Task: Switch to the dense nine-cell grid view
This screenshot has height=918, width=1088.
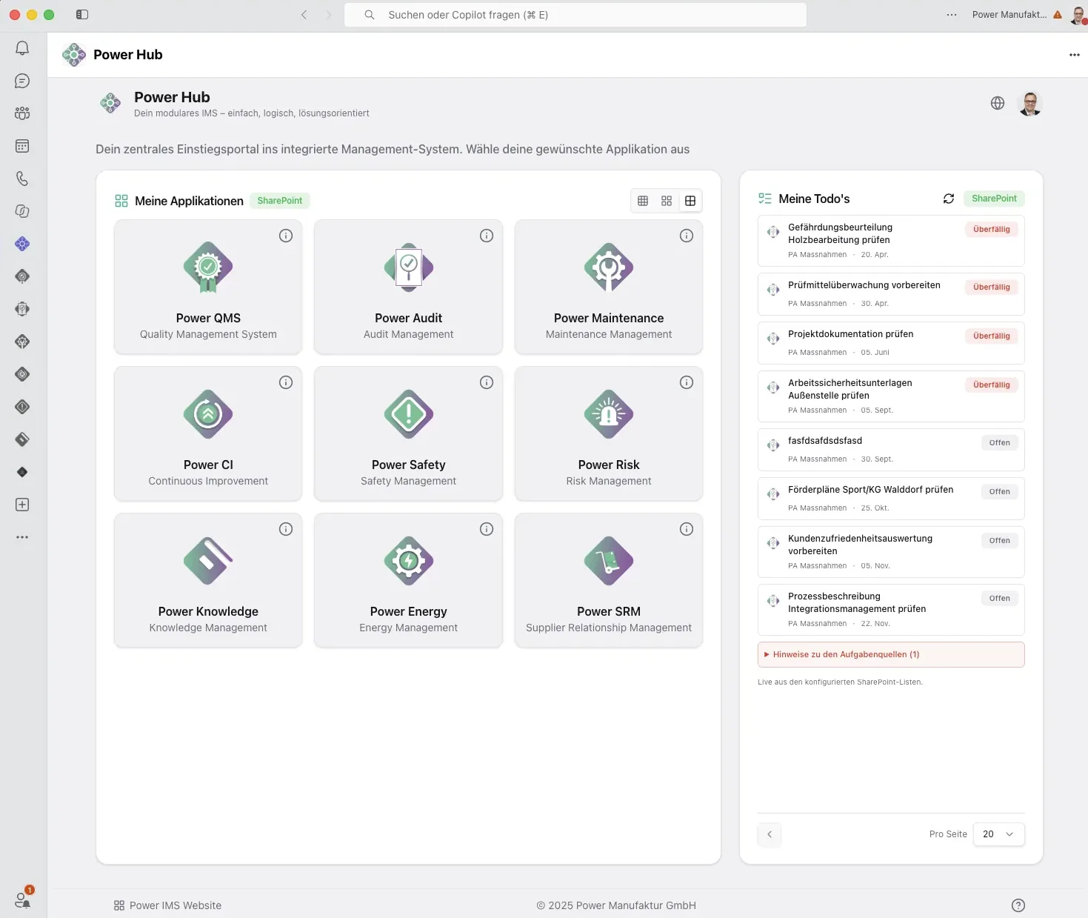Action: (x=643, y=201)
